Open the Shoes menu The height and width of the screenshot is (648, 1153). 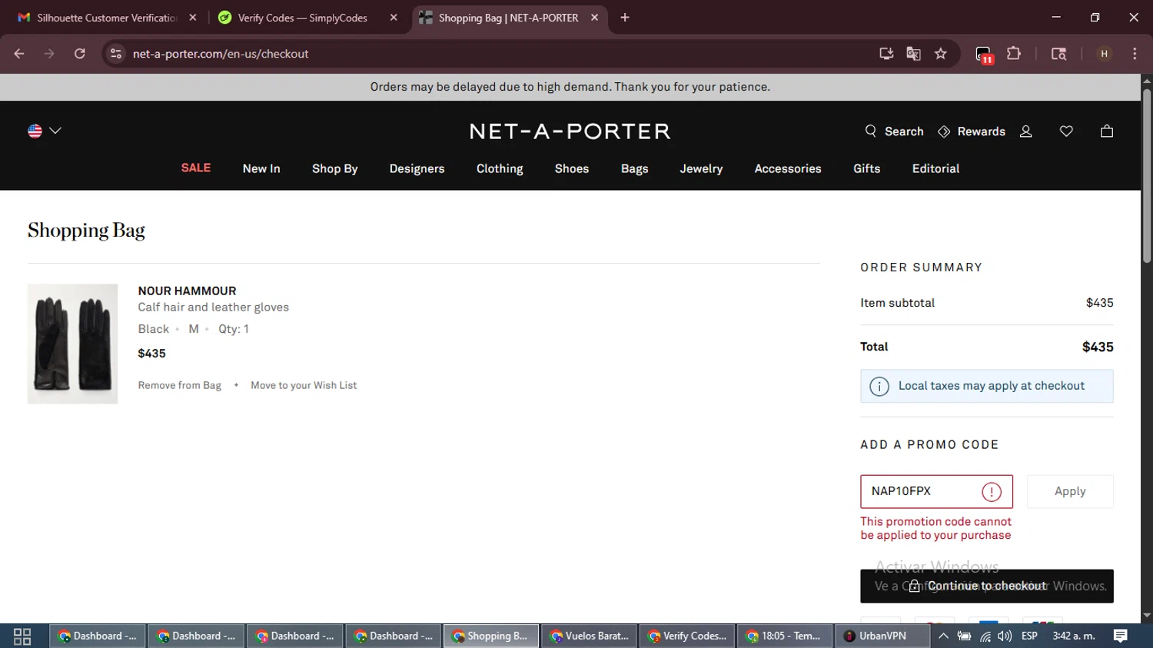coord(572,168)
